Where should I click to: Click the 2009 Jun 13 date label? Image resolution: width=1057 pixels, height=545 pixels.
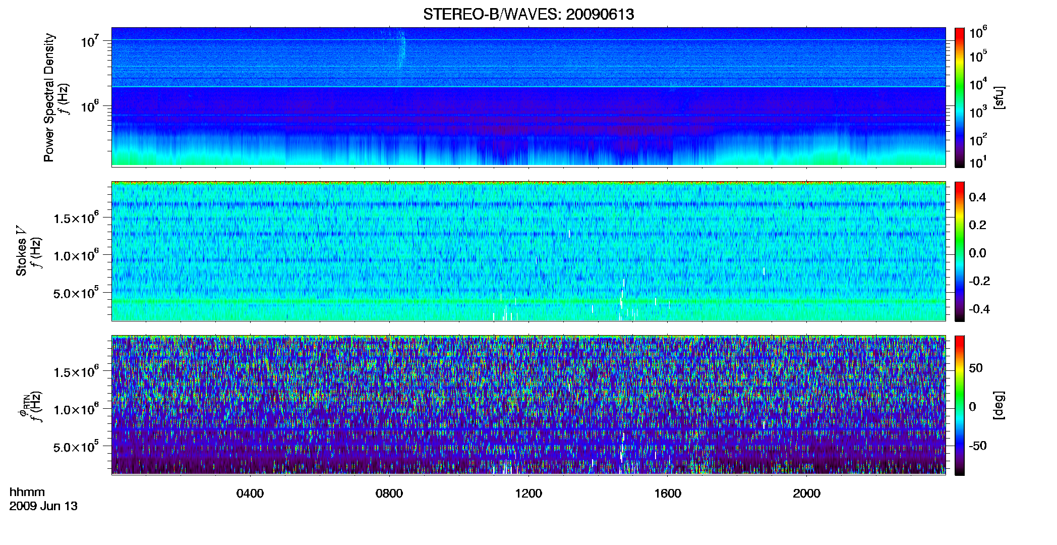click(43, 506)
